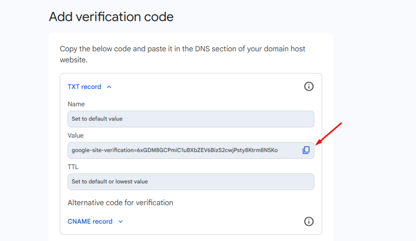Click the 'TTL' field label
416x241 pixels.
point(73,167)
